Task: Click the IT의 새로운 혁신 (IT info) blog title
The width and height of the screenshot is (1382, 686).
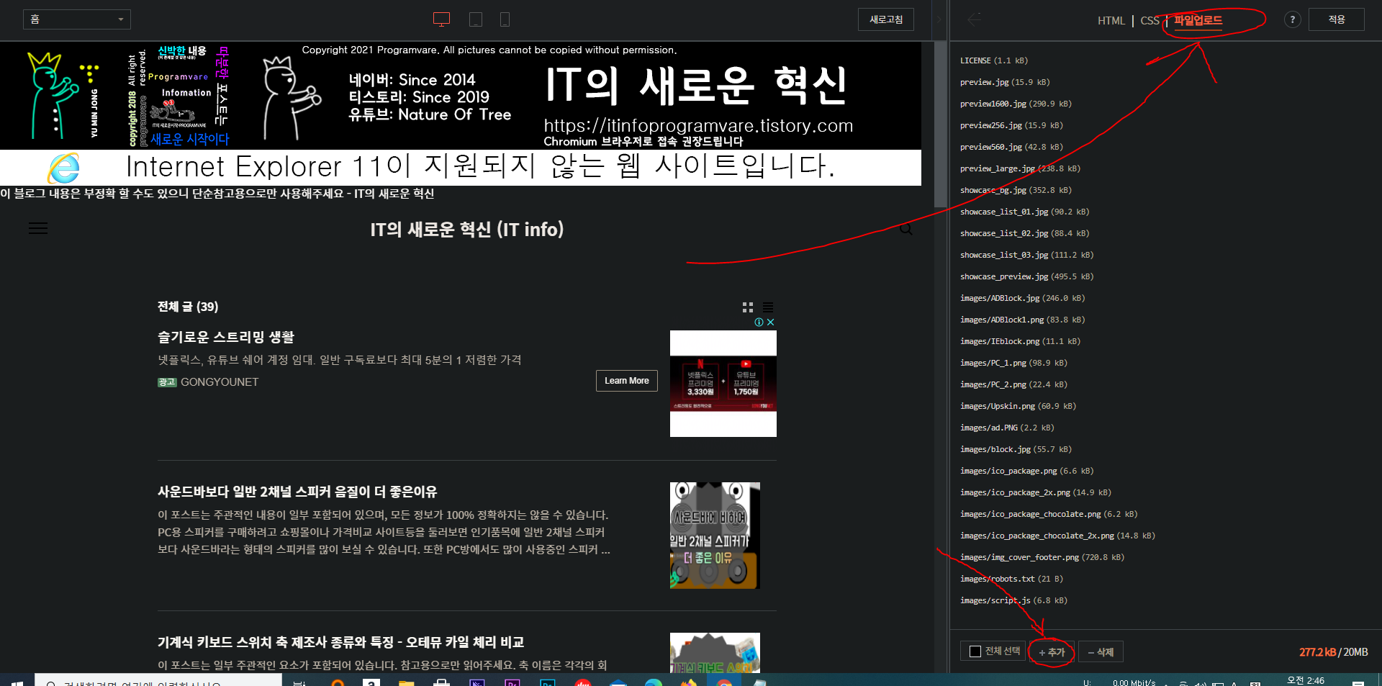Action: [467, 229]
